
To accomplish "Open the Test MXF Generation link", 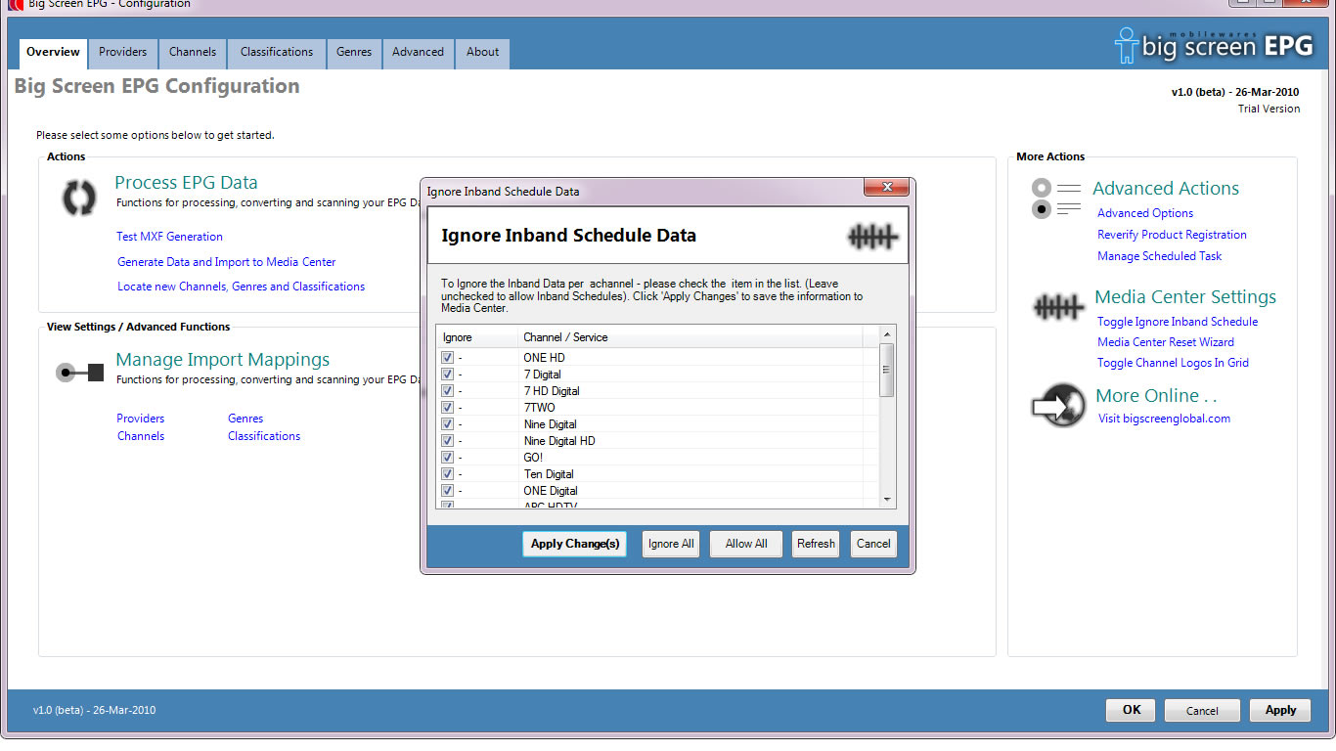I will click(169, 237).
